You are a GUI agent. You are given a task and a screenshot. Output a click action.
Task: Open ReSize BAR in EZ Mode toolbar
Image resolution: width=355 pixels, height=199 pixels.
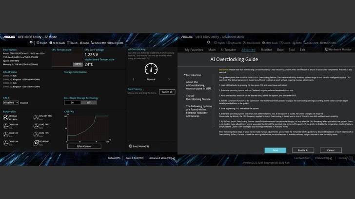coord(98,43)
